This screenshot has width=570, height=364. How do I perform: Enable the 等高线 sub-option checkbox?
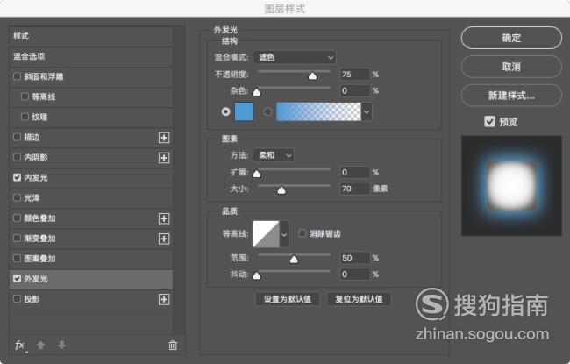[25, 96]
